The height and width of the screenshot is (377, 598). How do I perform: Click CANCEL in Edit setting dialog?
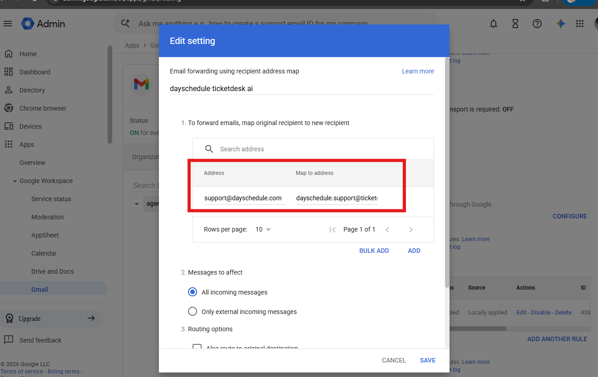pyautogui.click(x=394, y=360)
